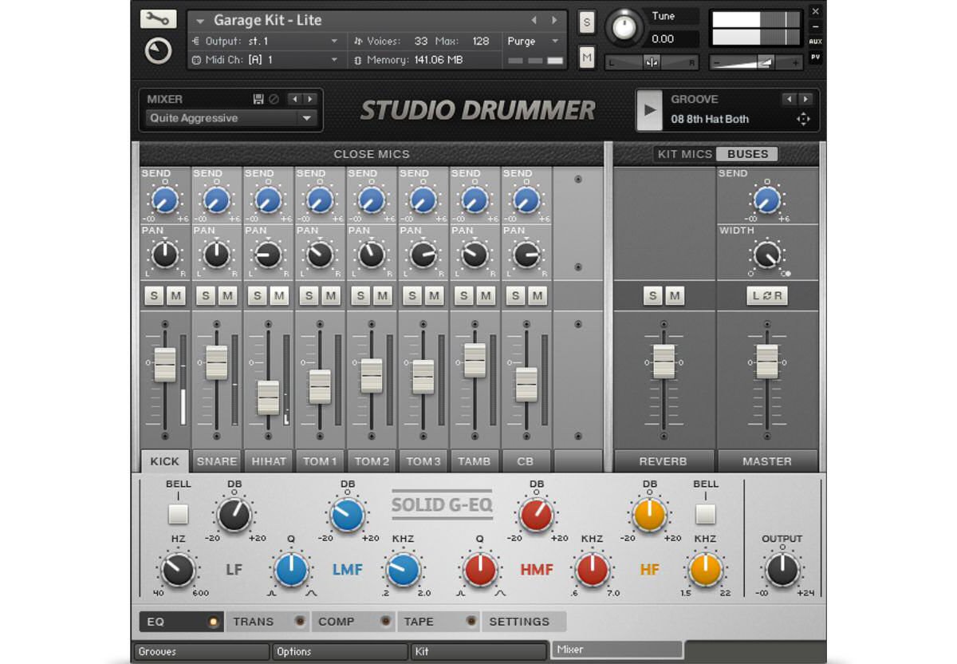Solo the instrument with header S button
This screenshot has width=957, height=664.
[587, 22]
